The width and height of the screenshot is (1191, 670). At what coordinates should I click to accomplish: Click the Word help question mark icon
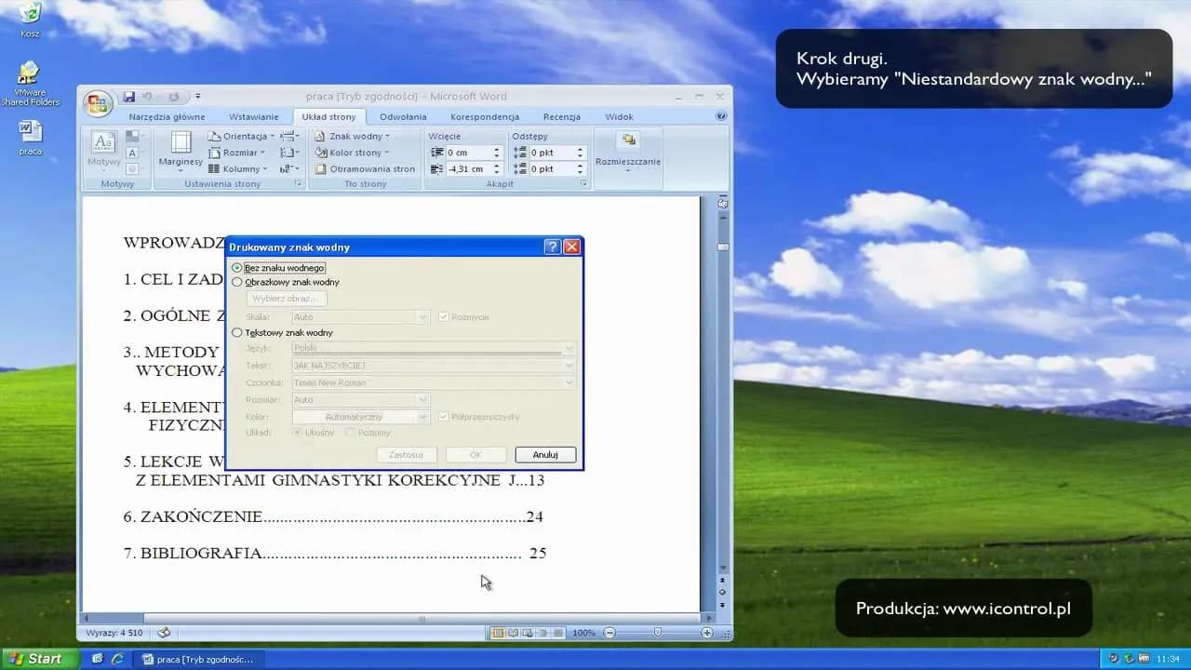pyautogui.click(x=721, y=116)
